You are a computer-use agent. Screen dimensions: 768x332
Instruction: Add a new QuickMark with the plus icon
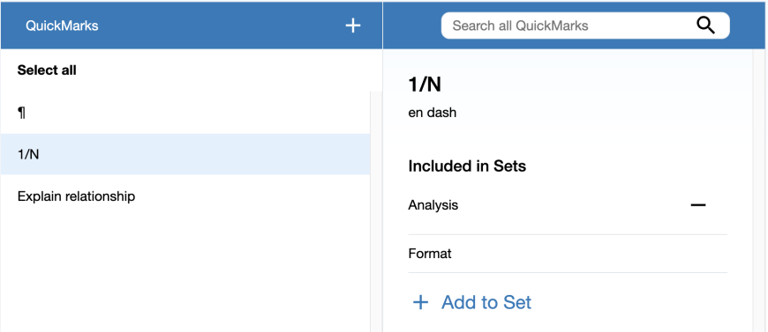(352, 26)
